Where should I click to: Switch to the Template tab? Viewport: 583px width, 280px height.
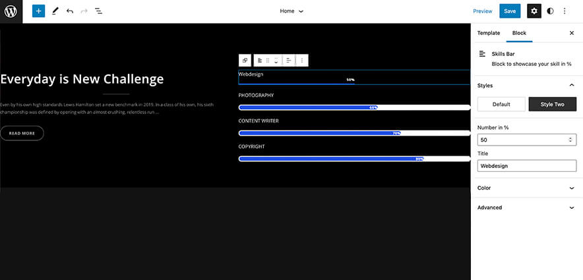pyautogui.click(x=489, y=33)
